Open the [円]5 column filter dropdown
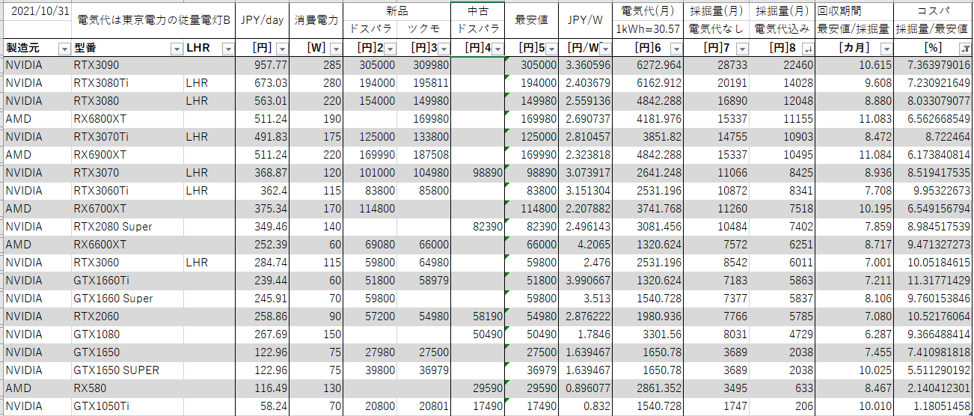Viewport: 974px width, 416px height. click(x=551, y=48)
